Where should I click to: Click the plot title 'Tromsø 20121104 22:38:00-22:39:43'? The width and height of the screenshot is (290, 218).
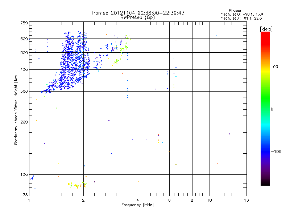[137, 13]
